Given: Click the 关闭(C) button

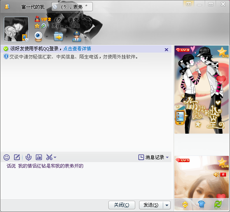Looking at the screenshot, I should coord(122,205).
